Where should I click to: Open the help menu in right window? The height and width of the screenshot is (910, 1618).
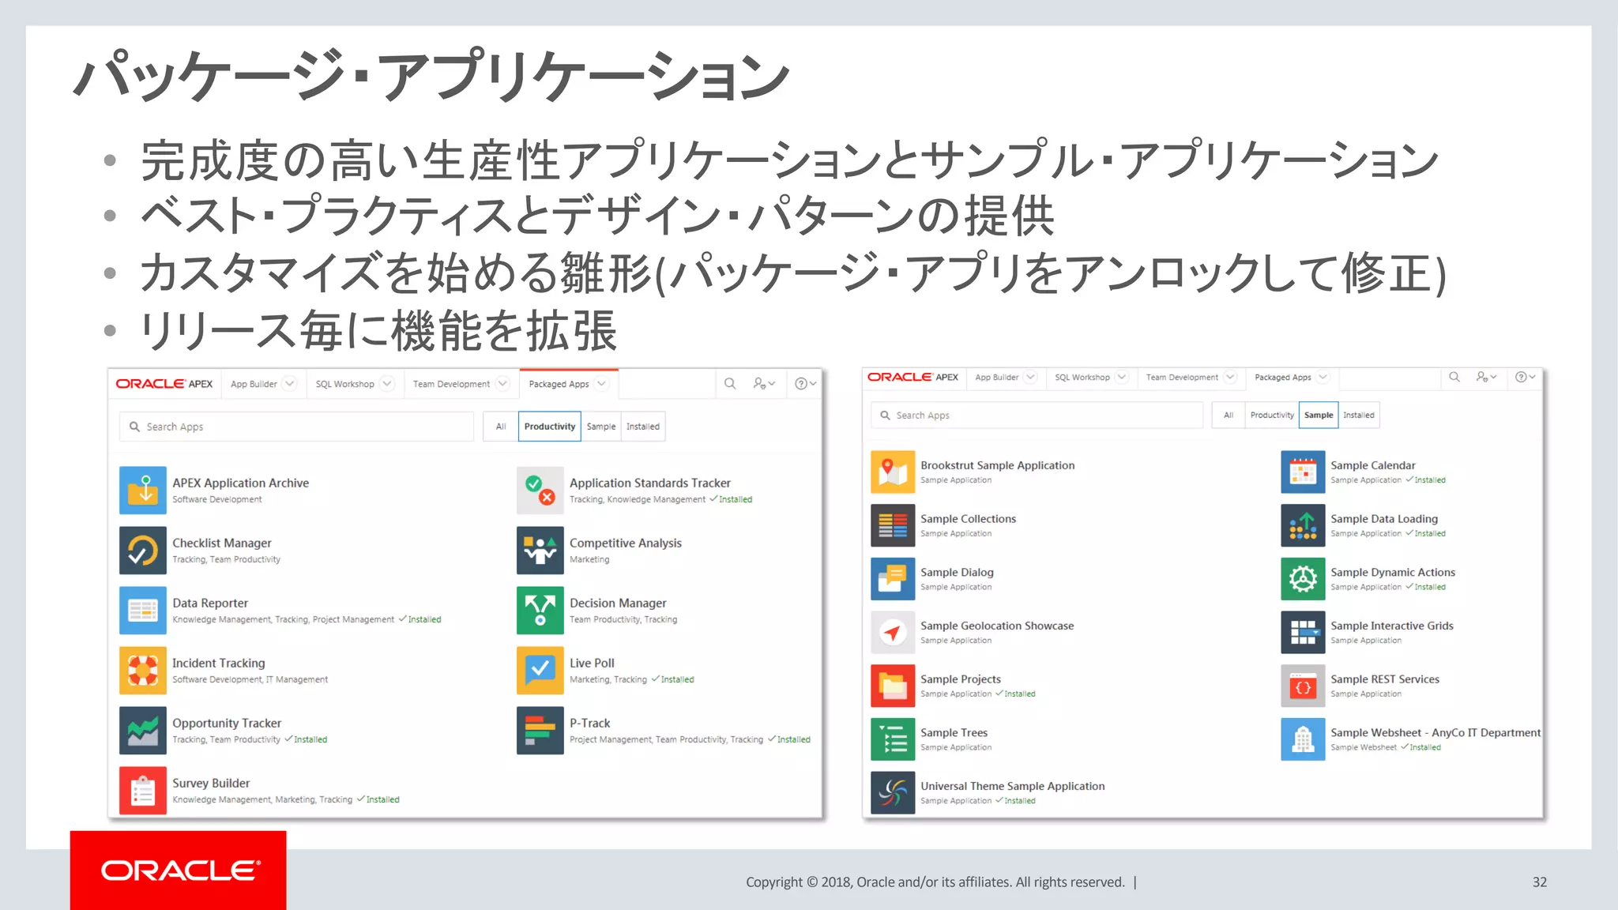(1525, 377)
